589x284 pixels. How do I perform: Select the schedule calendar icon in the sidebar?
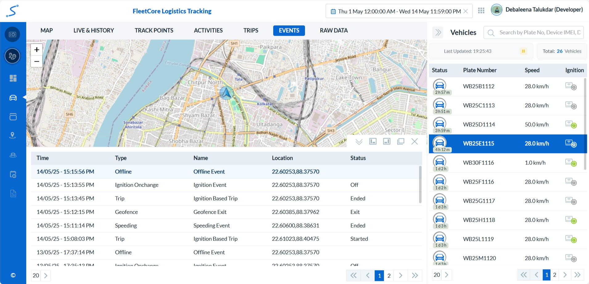point(12,174)
